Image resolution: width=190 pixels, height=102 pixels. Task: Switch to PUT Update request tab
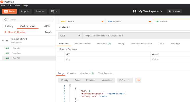[129, 22]
